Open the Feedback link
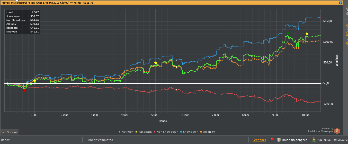Viewport: 348px width, 144px height. coord(259,140)
